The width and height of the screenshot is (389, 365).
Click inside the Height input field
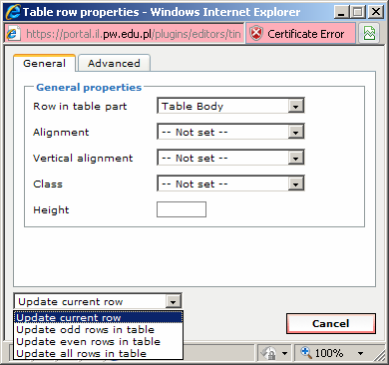pos(182,209)
